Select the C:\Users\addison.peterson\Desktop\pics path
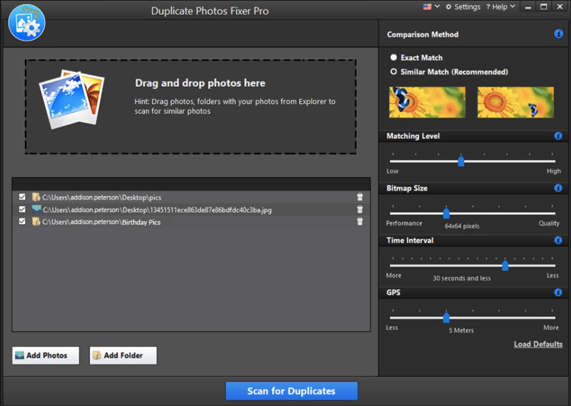This screenshot has width=571, height=406. coord(102,197)
